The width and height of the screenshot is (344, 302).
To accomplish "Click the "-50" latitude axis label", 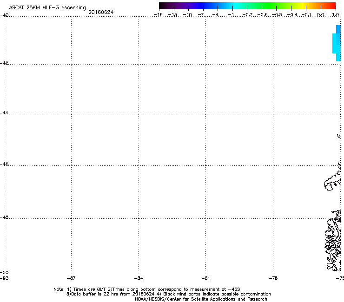I will tap(4, 272).
